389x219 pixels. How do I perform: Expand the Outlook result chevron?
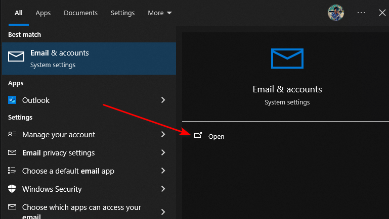[163, 100]
